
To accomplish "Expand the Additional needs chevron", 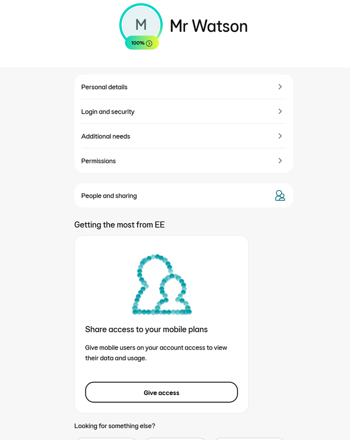I will [280, 136].
